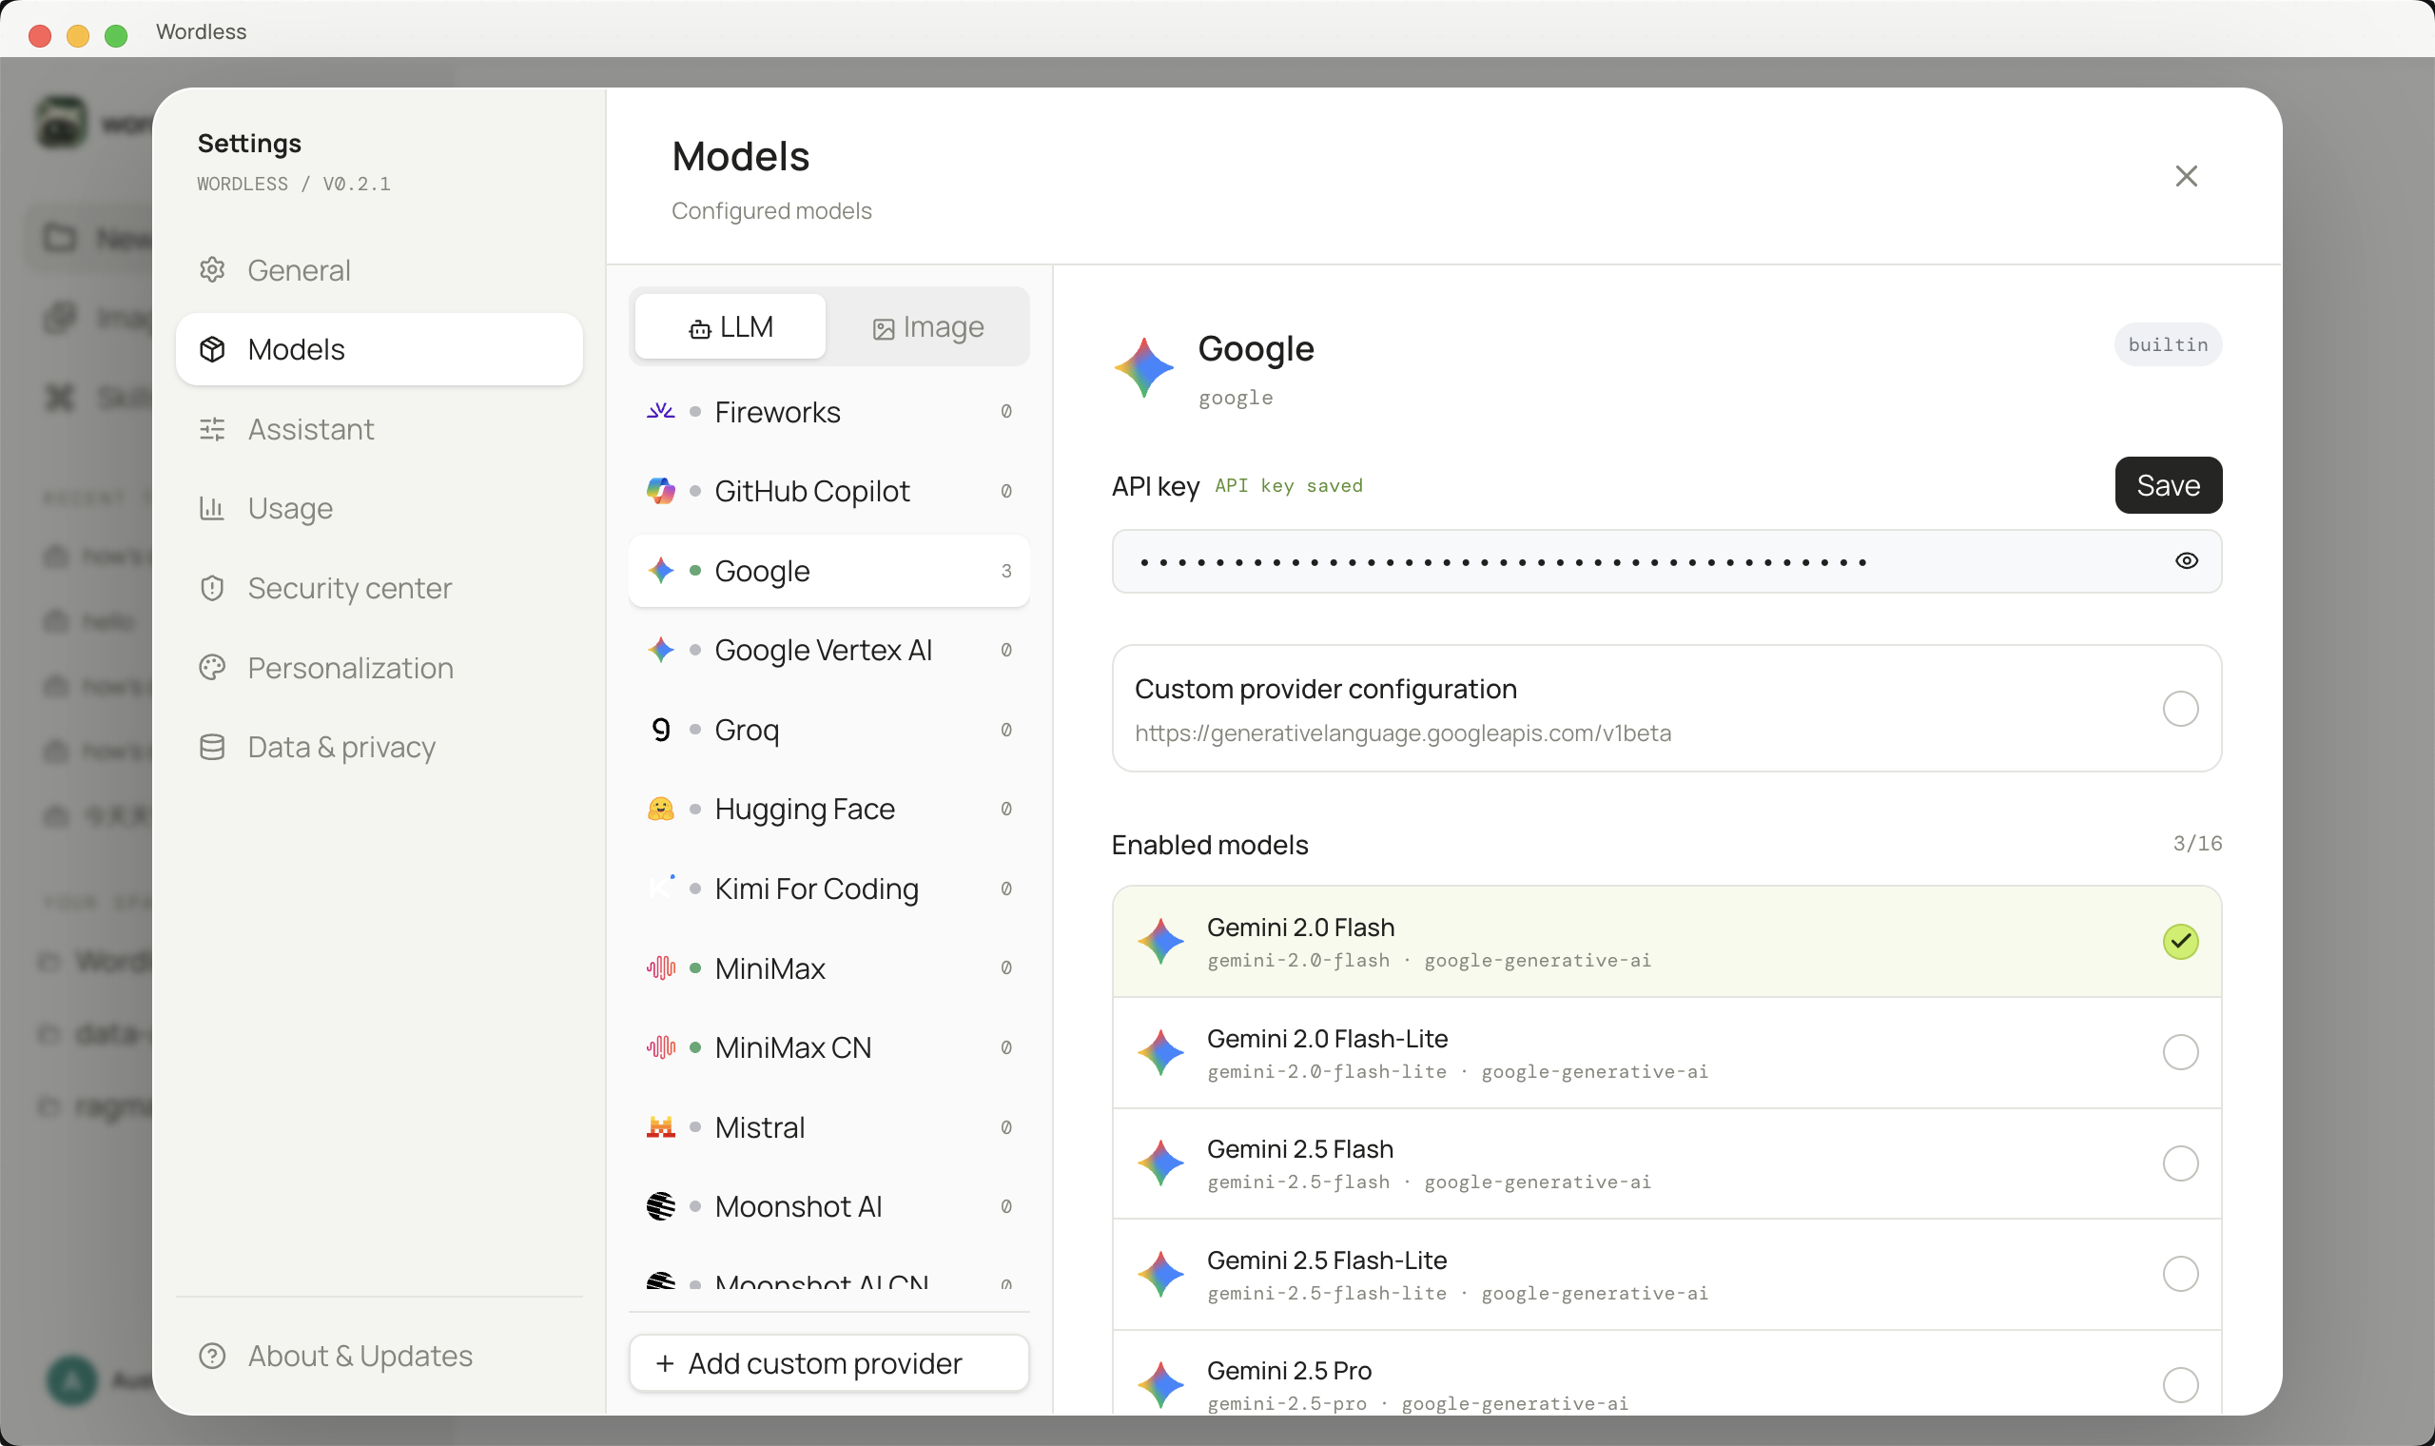Click the General gear icon

[x=212, y=270]
